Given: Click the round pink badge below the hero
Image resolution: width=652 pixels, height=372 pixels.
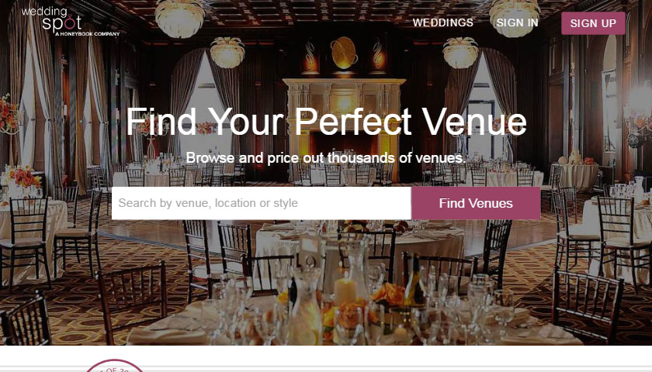Looking at the screenshot, I should coord(115,366).
